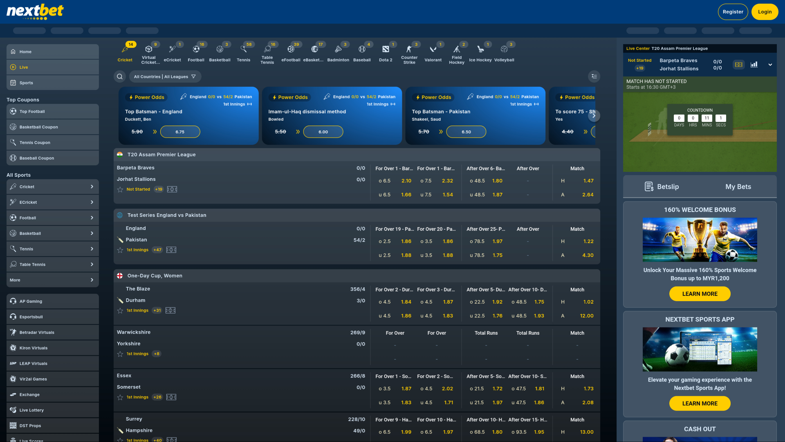Click the search magnifier icon
Screen dimensions: 785x442
click(120, 77)
